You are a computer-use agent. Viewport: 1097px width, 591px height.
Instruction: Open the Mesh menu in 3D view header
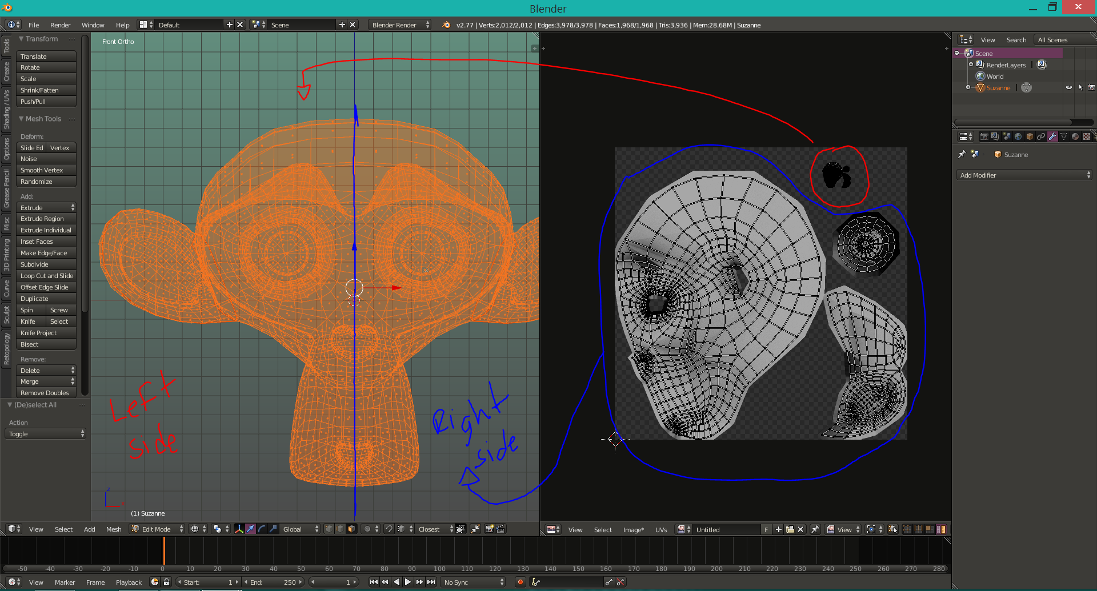(114, 529)
